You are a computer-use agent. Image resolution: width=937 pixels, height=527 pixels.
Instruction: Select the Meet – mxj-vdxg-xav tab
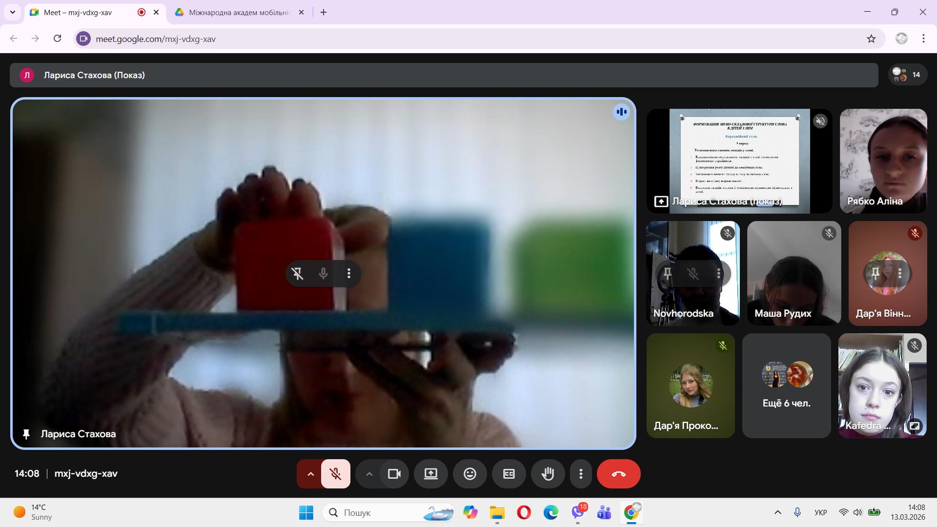tap(78, 12)
